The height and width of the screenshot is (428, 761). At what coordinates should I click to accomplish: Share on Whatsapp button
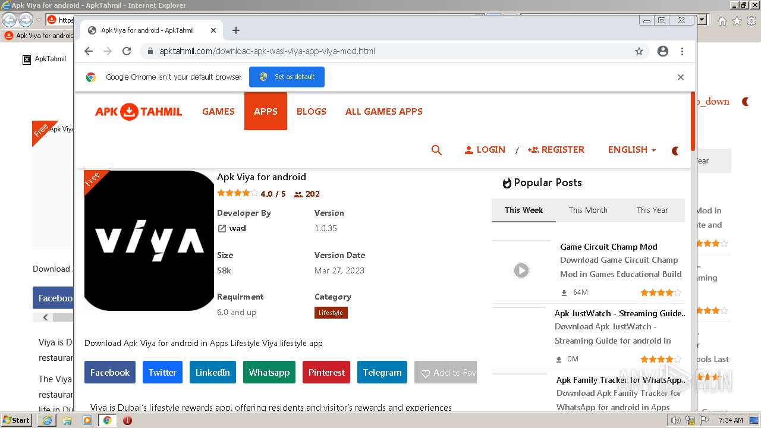click(269, 372)
